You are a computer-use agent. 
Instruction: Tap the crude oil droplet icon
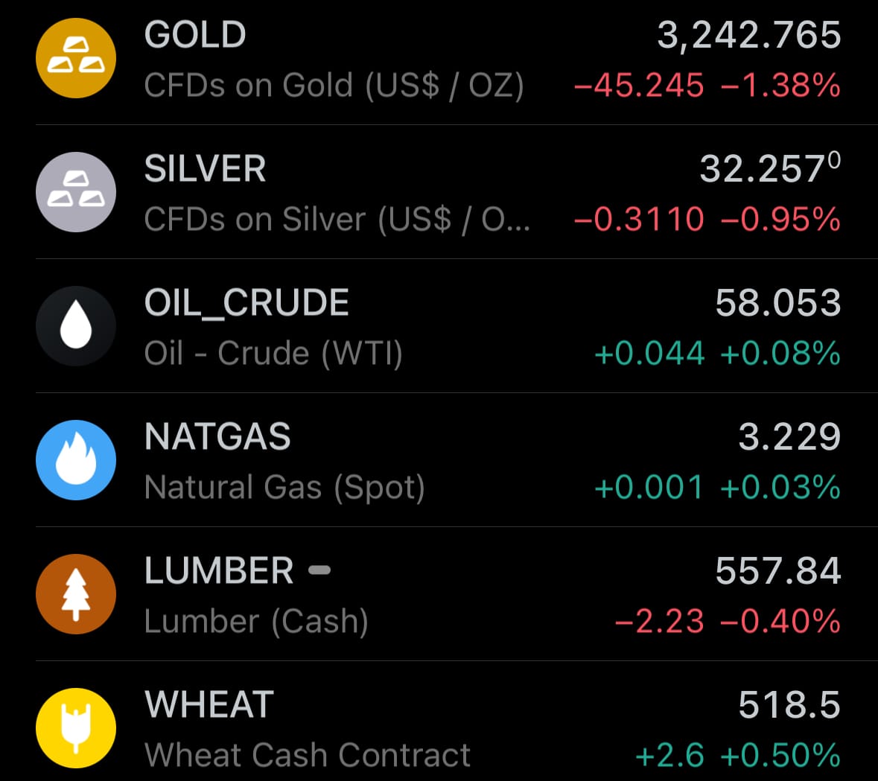pyautogui.click(x=76, y=326)
